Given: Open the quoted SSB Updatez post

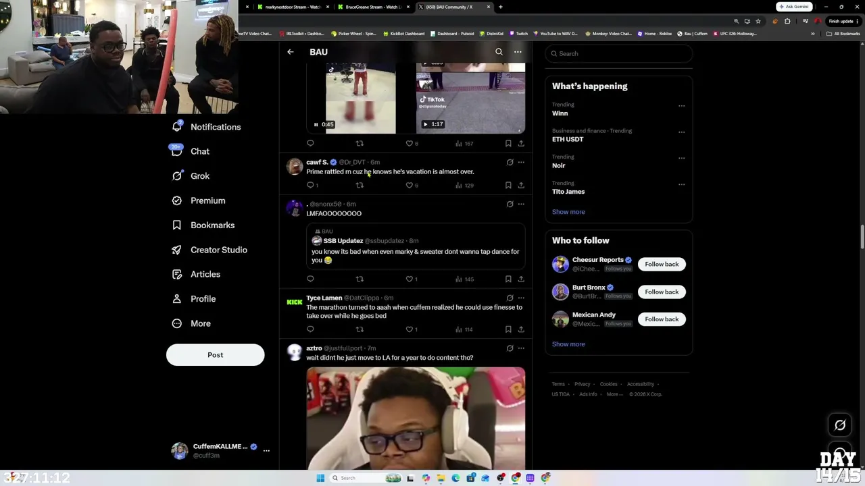Looking at the screenshot, I should (x=416, y=246).
